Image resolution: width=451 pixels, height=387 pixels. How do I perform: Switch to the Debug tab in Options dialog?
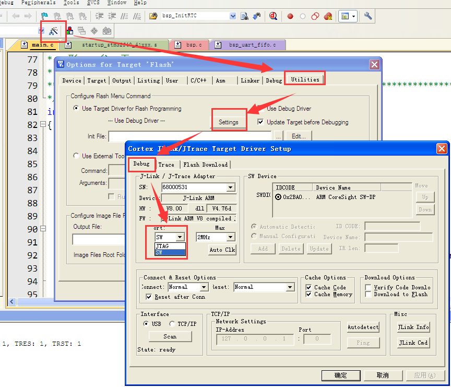274,80
